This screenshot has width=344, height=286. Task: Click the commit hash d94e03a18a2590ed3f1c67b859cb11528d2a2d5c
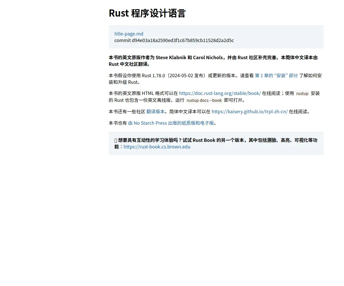(183, 40)
